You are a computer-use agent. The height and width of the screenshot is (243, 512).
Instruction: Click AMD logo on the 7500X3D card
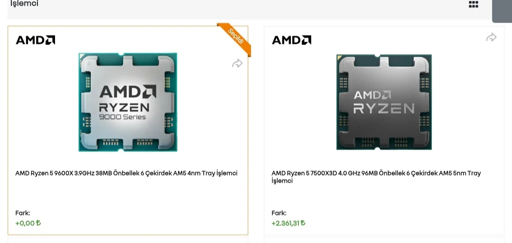click(291, 40)
